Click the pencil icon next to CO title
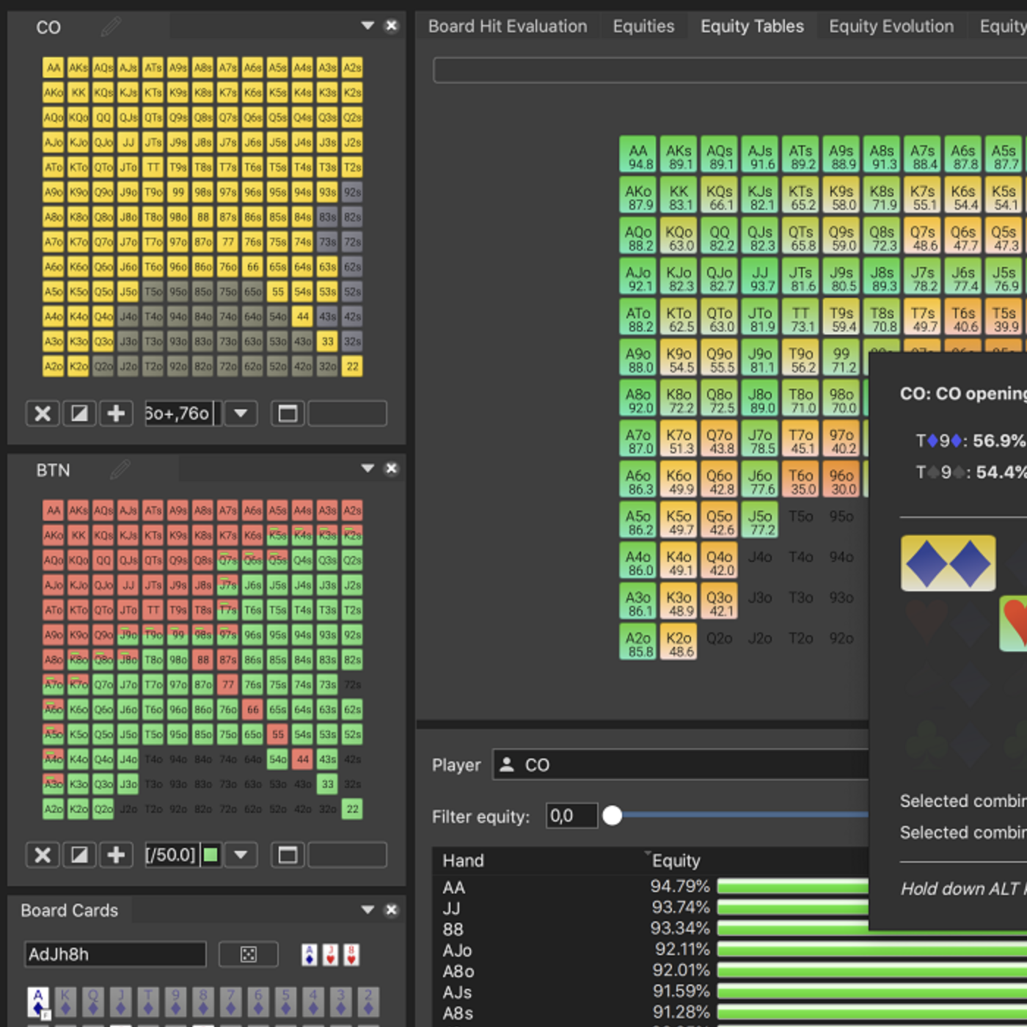1027x1027 pixels. coord(111,27)
